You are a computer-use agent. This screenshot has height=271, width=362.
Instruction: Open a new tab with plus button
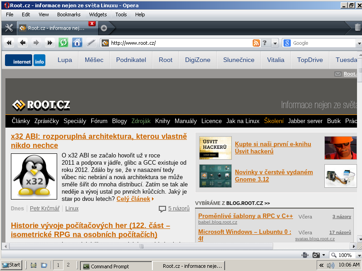pos(104,28)
